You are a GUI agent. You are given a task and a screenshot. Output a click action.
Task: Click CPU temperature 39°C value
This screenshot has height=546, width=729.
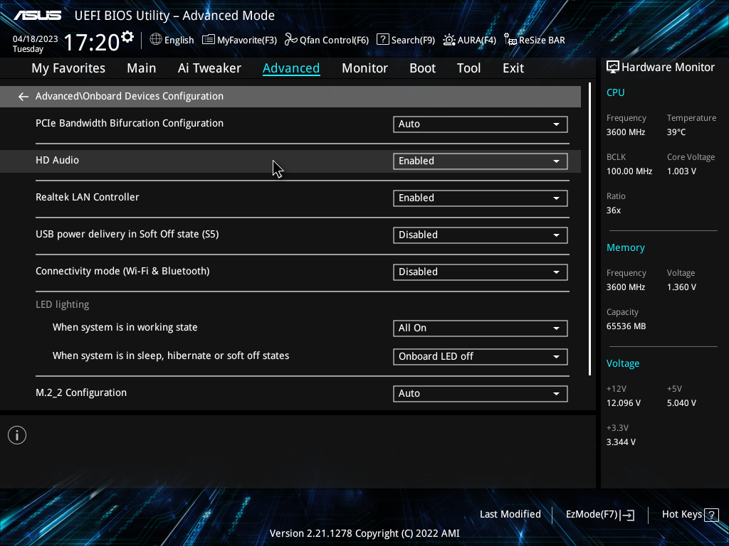coord(676,132)
